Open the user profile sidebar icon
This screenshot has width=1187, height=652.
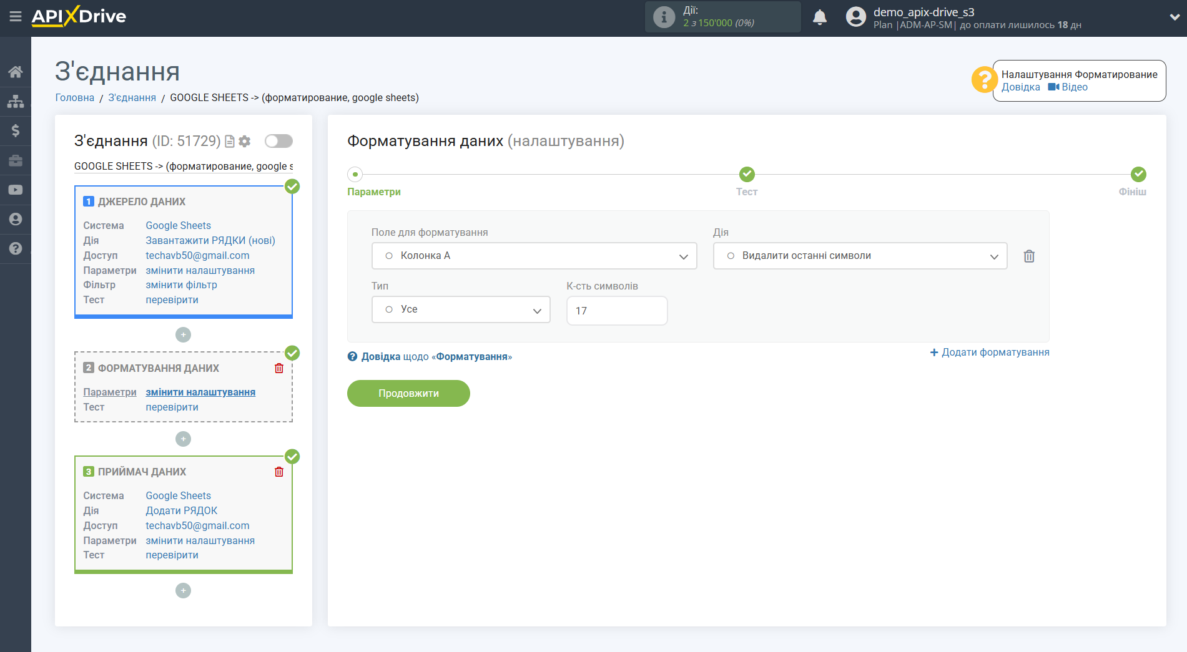(16, 219)
